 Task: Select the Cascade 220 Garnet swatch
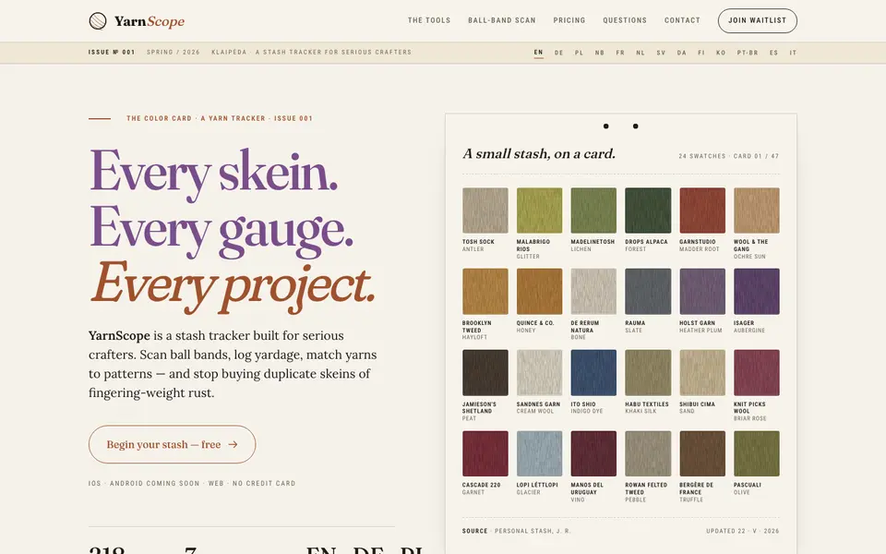tap(485, 453)
